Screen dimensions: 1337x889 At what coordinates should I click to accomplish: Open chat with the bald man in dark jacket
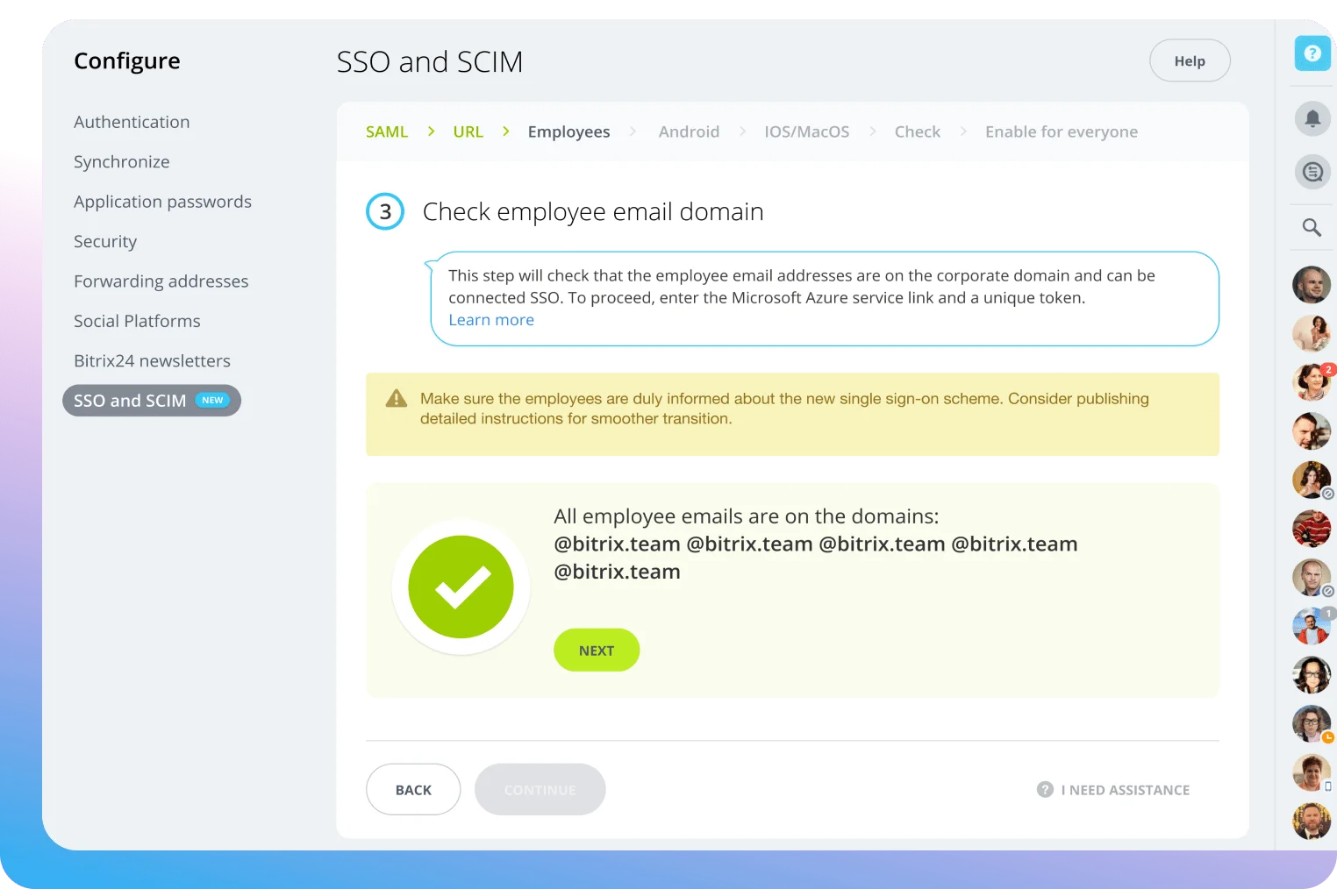[1312, 285]
